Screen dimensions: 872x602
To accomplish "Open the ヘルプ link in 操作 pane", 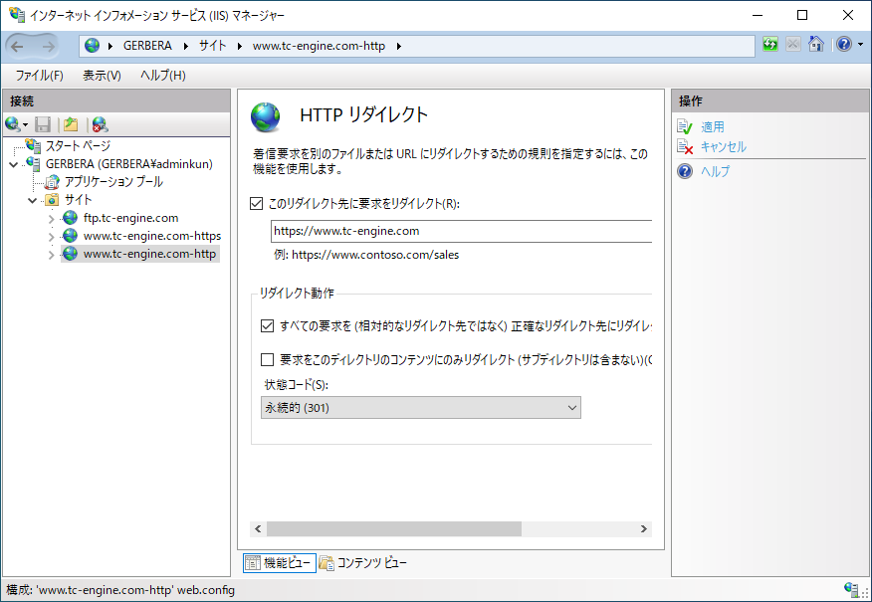I will tap(715, 171).
